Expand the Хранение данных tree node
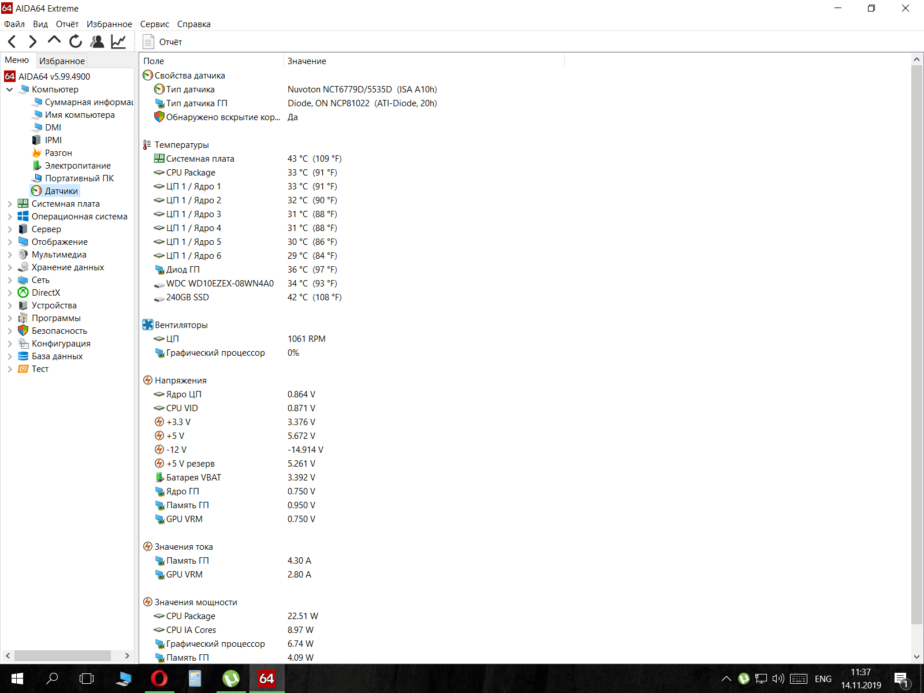The height and width of the screenshot is (693, 924). pyautogui.click(x=10, y=267)
